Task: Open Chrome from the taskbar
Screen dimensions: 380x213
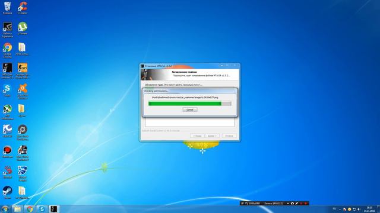Action: point(30,209)
